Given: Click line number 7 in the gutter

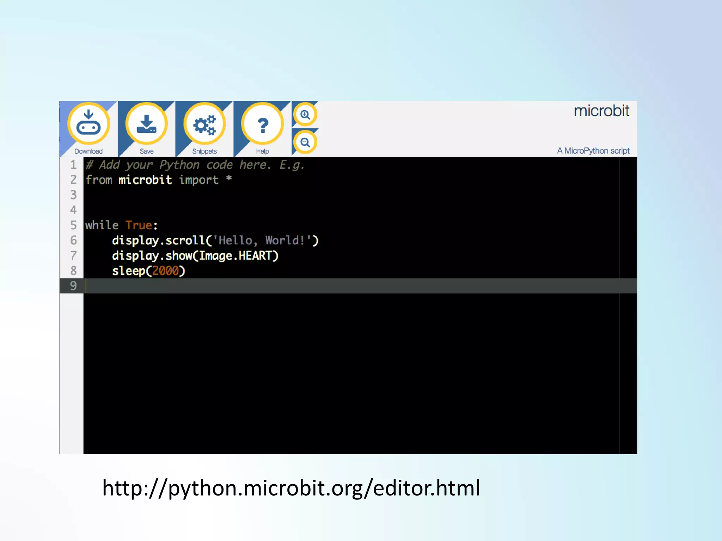Looking at the screenshot, I should (x=73, y=255).
